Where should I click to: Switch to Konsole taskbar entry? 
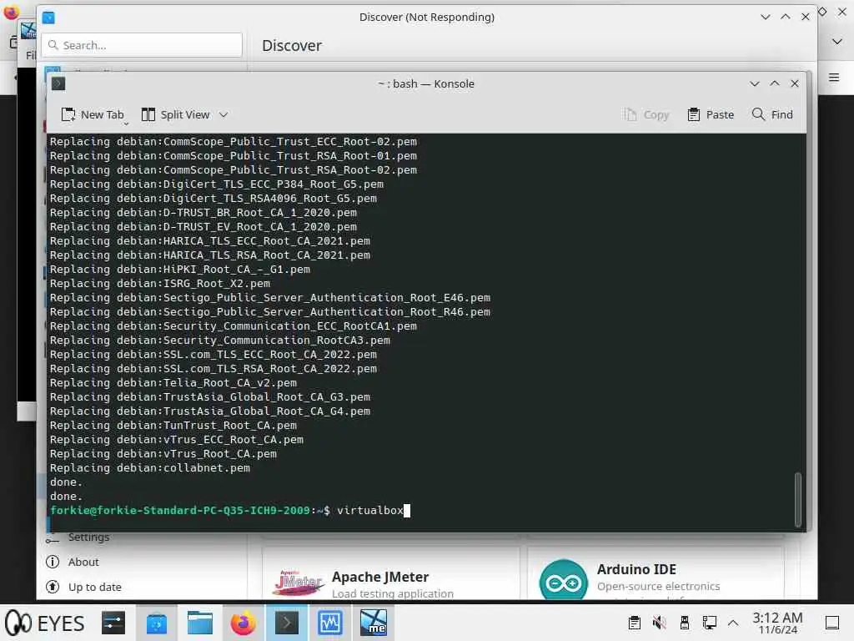[x=287, y=623]
